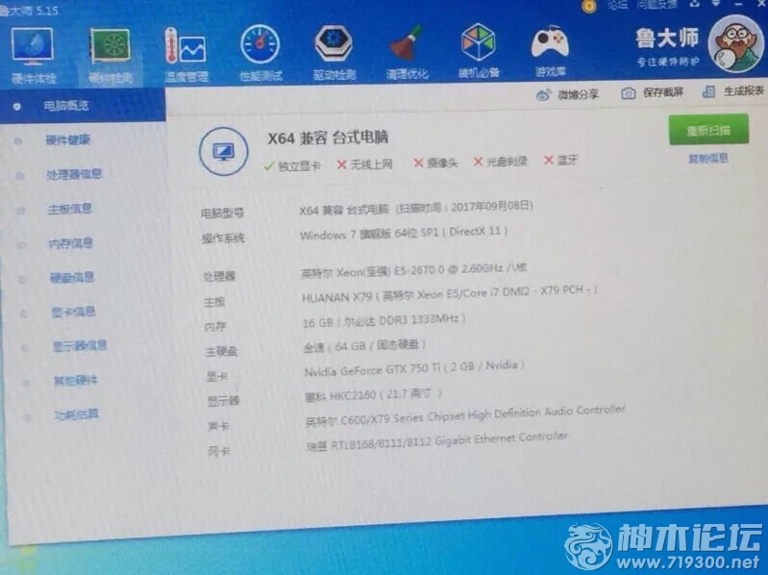
Task: Open 硬件健康 in the sidebar
Action: tap(67, 140)
